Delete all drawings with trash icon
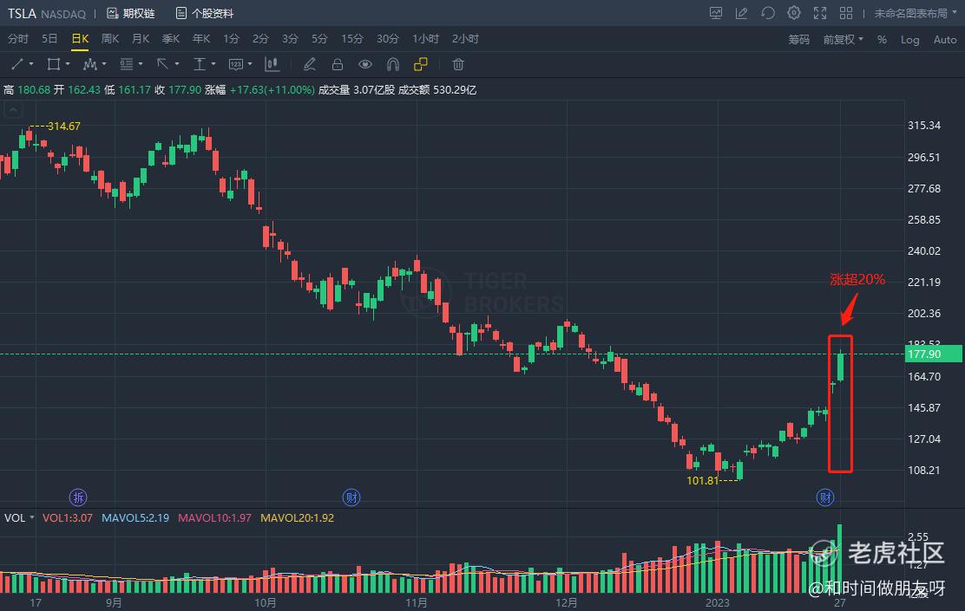The image size is (965, 611). coord(458,64)
